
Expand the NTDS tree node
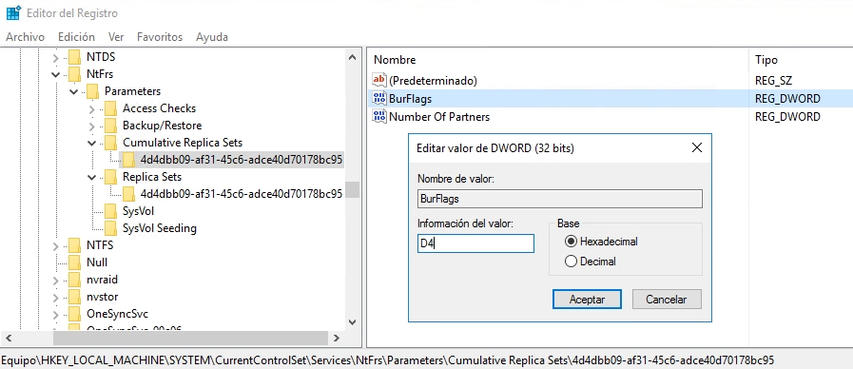coord(56,57)
